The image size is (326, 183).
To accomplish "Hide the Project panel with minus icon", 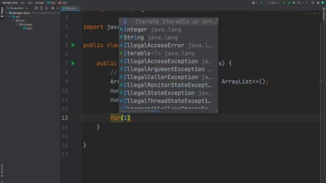I will (x=58, y=8).
